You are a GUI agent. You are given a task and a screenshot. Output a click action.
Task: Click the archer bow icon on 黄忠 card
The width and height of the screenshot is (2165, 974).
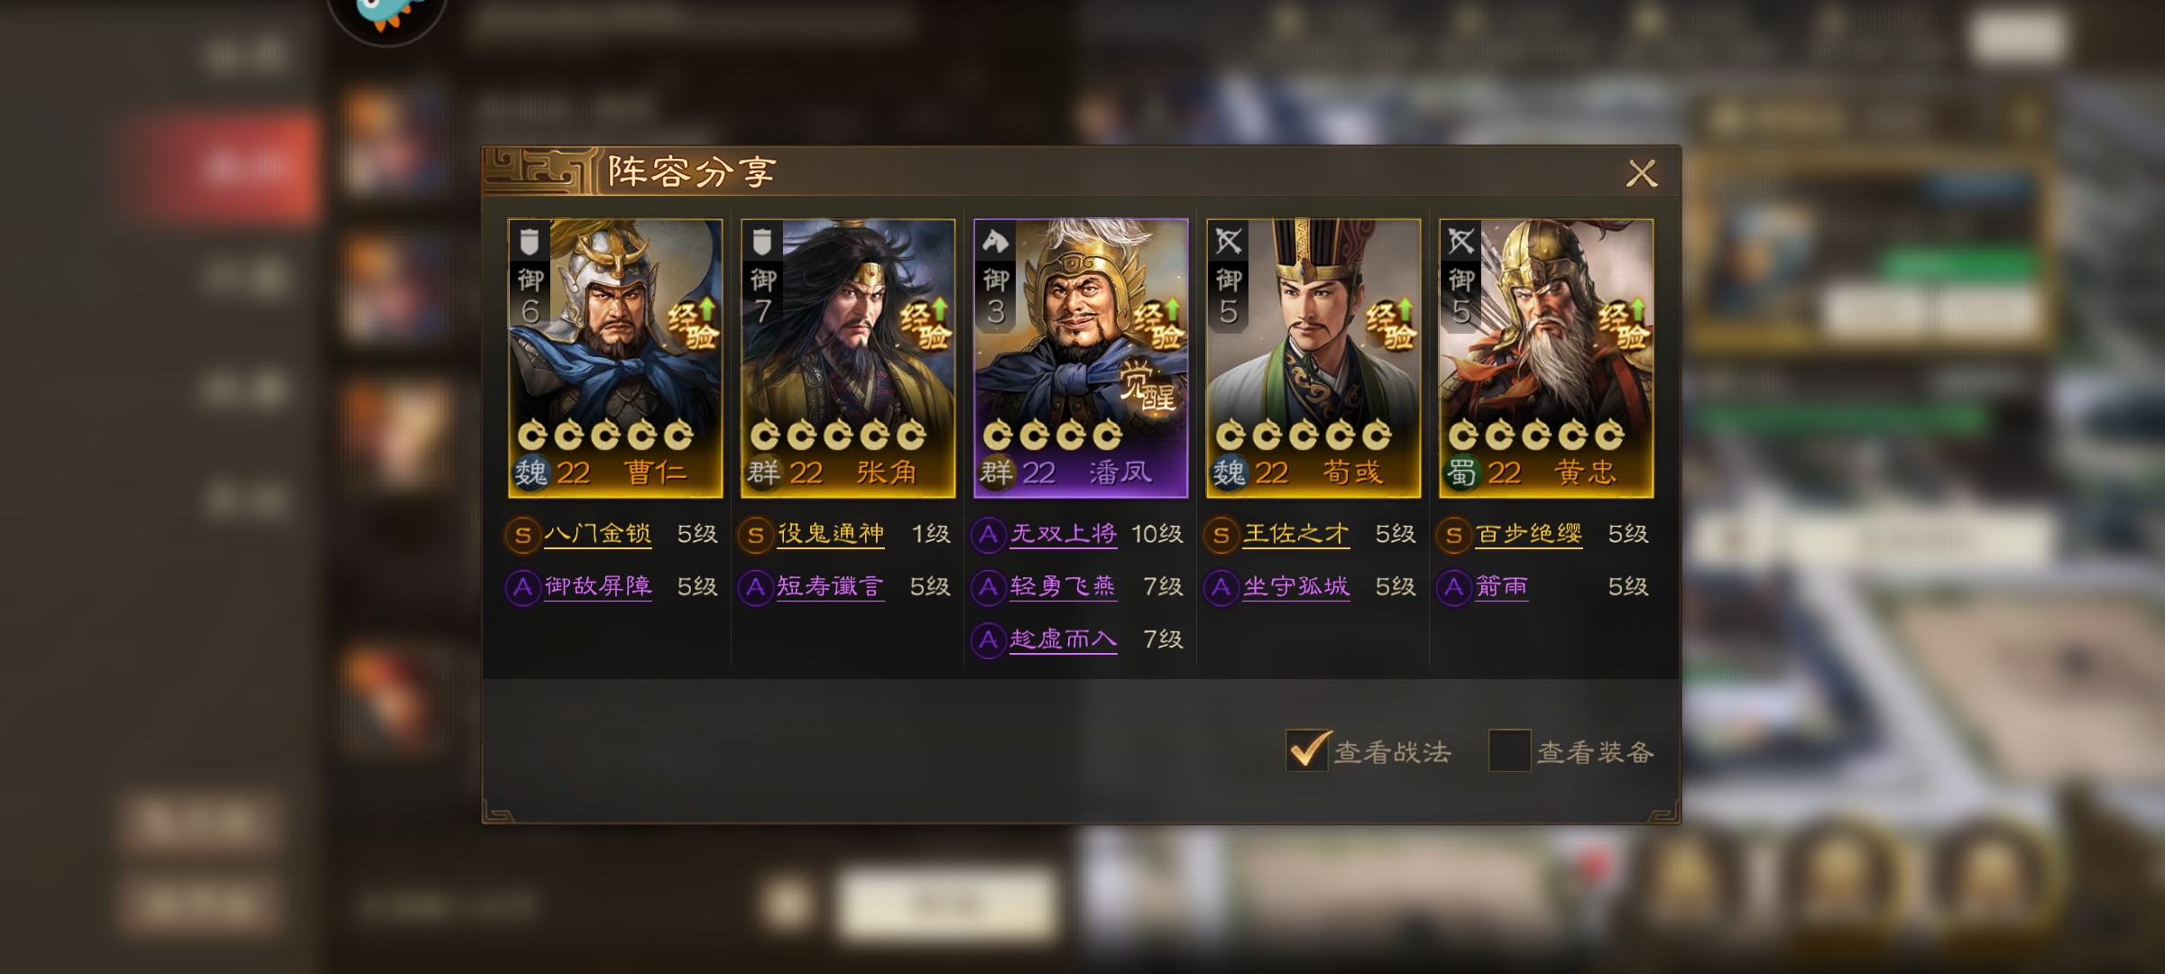coord(1460,242)
